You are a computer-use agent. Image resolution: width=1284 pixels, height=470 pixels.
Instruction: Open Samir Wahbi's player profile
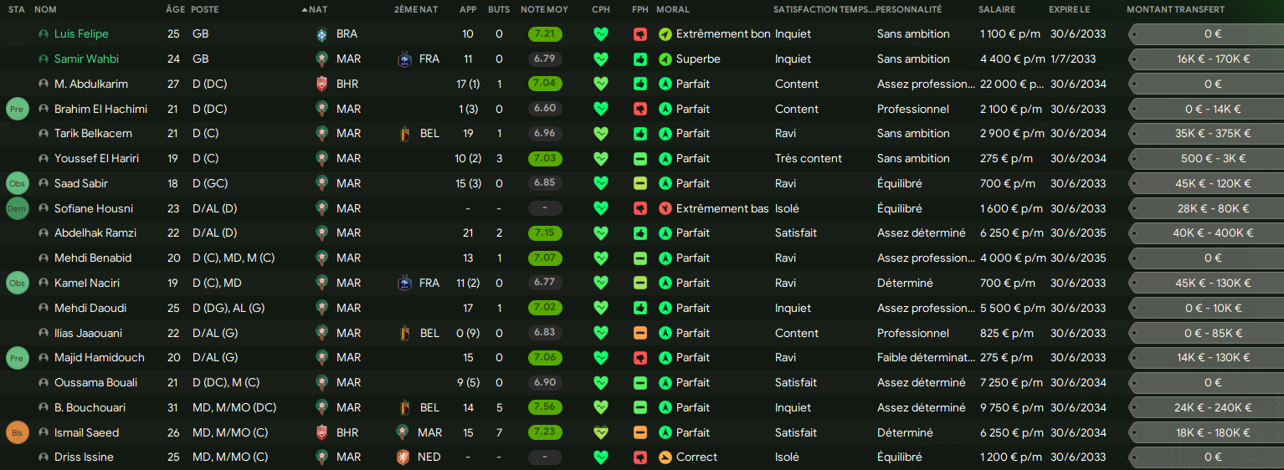(x=86, y=59)
